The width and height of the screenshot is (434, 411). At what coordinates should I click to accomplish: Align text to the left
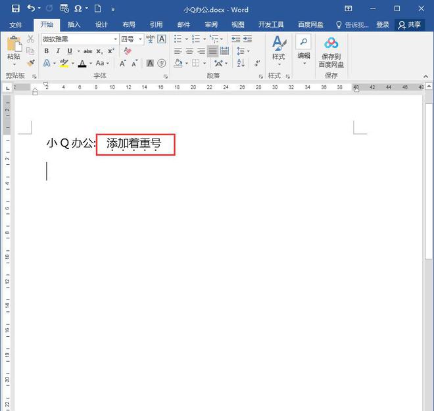click(178, 51)
